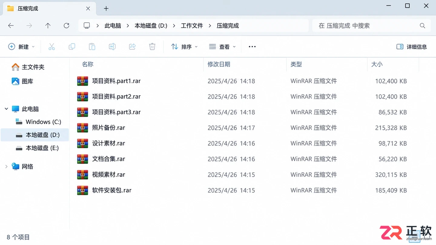
Task: Click the rar icon of 视频素材.rar
Action: (x=82, y=175)
